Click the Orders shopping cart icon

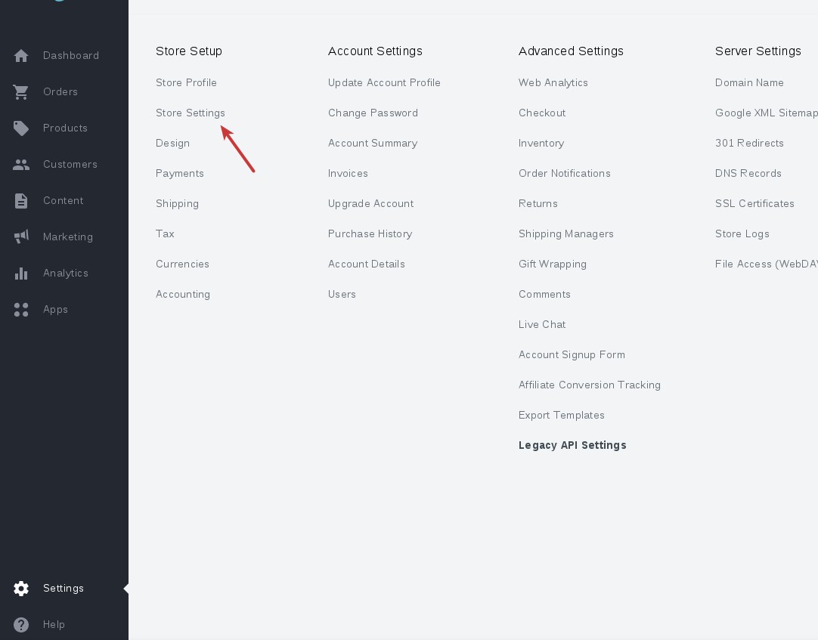click(x=21, y=92)
